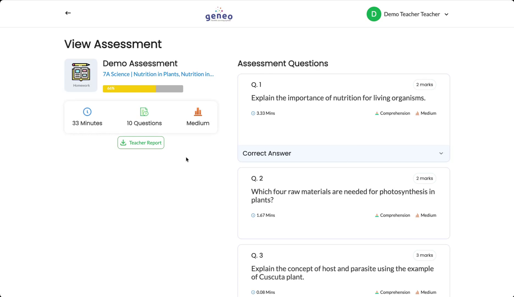
Task: Open the Demo Teacher account dropdown
Action: [x=446, y=14]
